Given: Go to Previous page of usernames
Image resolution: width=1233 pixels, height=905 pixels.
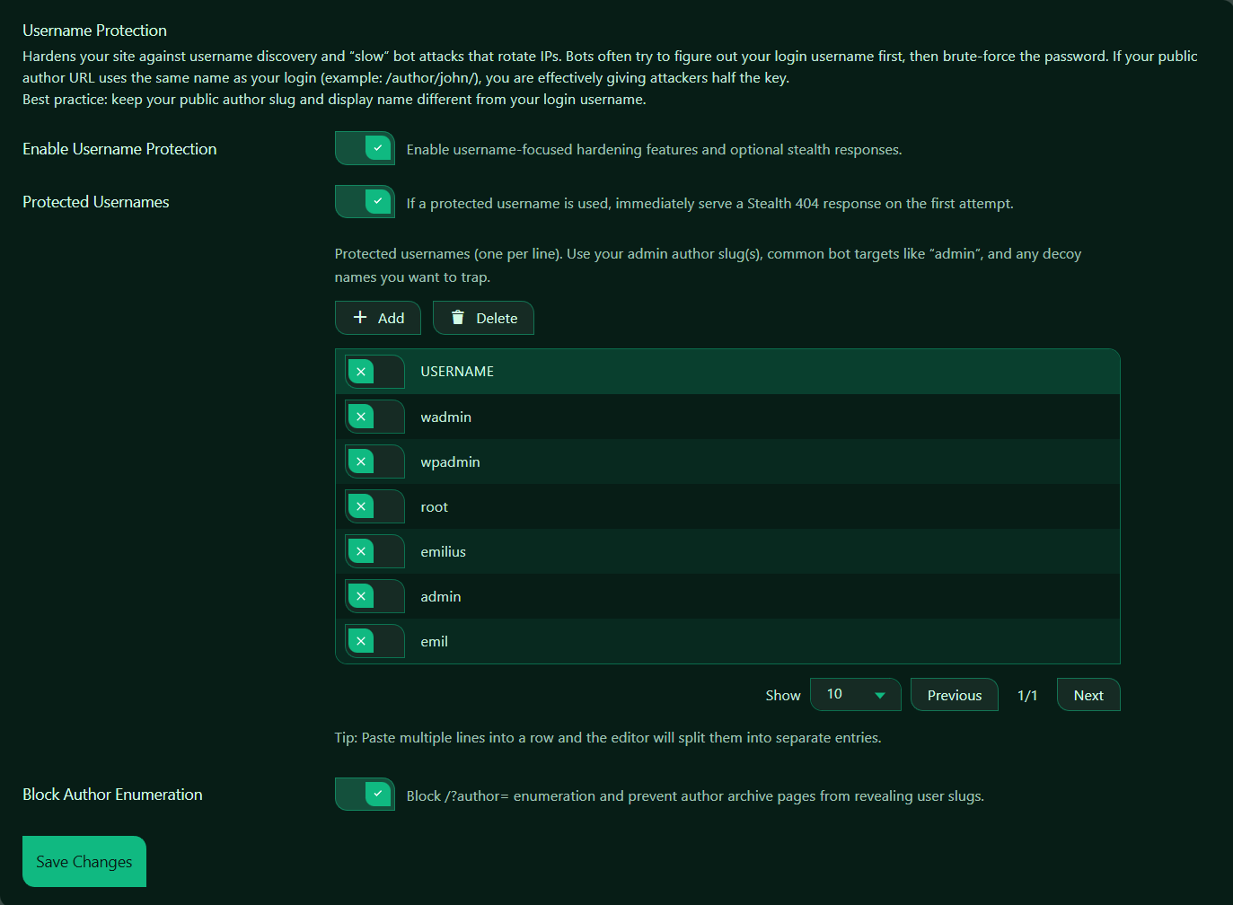Looking at the screenshot, I should click(954, 695).
